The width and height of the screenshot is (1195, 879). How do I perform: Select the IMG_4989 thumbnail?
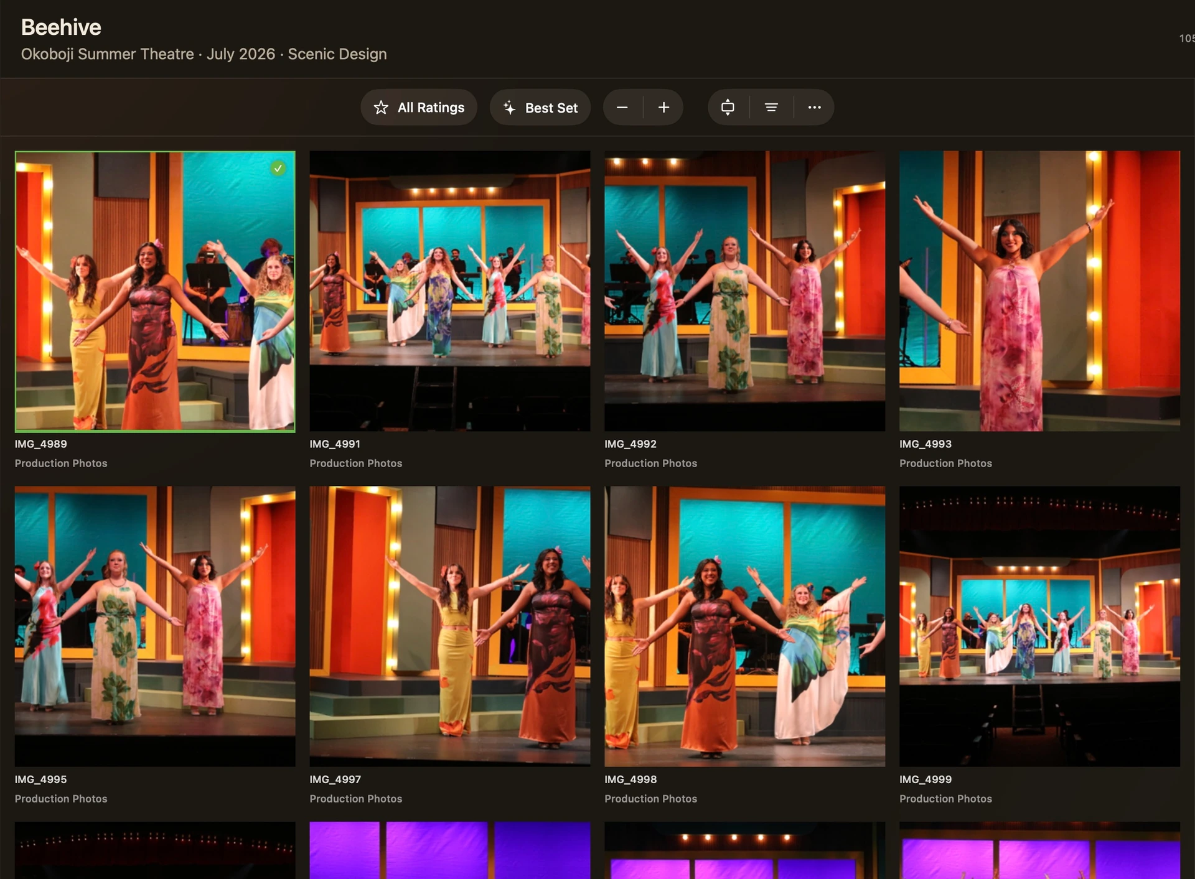tap(155, 291)
